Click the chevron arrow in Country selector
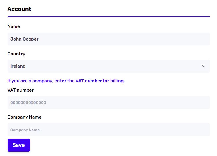217x156 pixels. (x=203, y=66)
